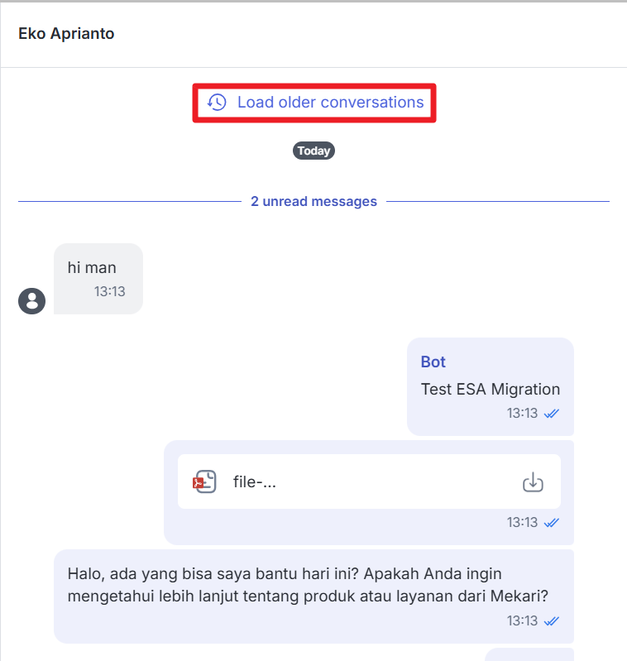Click read checkmarks on the Halo message
Viewport: 627px width, 661px height.
[552, 621]
